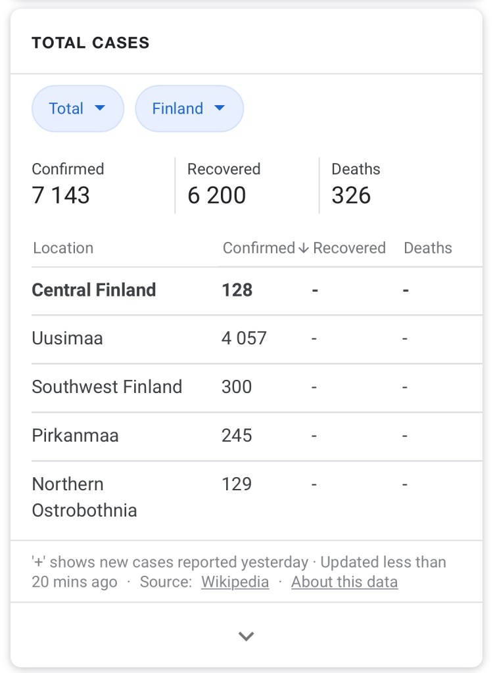The width and height of the screenshot is (493, 673).
Task: Open the Total cases type dropdown
Action: [x=78, y=108]
